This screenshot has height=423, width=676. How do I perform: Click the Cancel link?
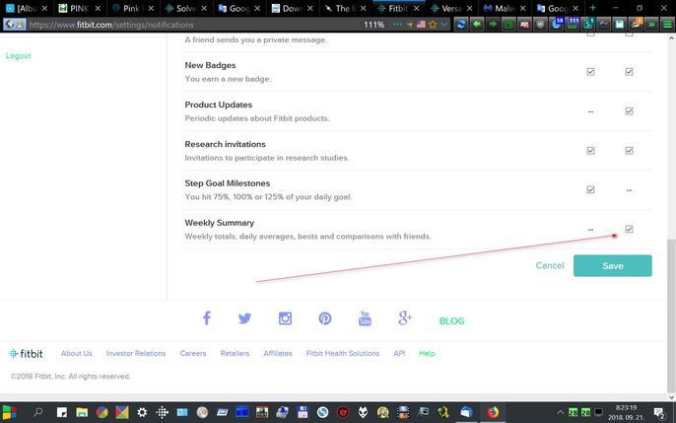click(x=550, y=265)
